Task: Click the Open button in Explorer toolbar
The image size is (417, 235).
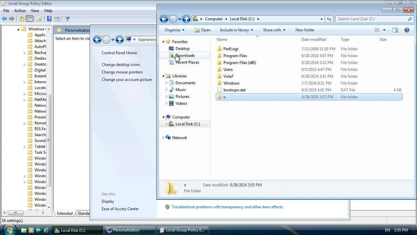Action: pos(202,30)
